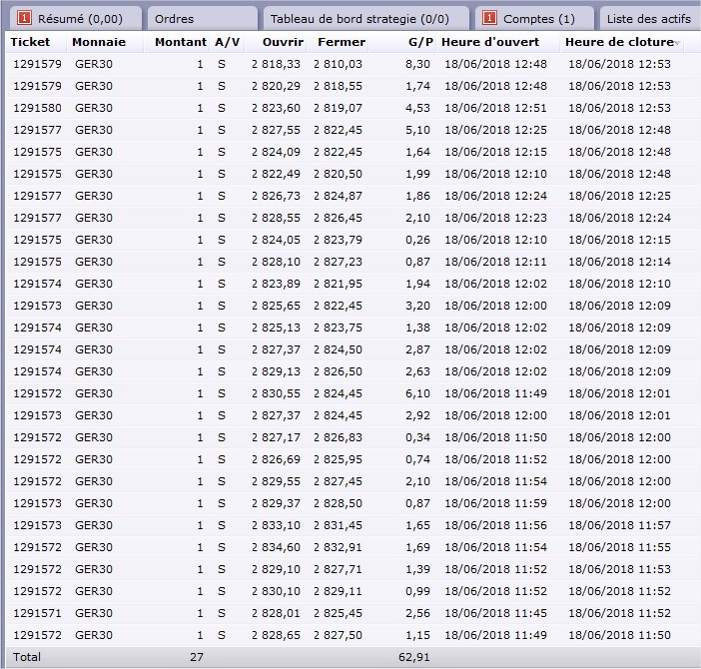701x669 pixels.
Task: Select close price 2 820,50
Action: (338, 174)
